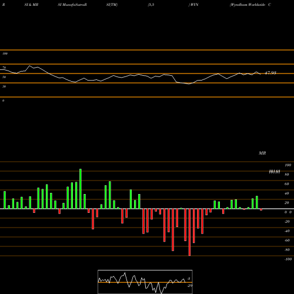The width and height of the screenshot is (294, 294).
Task: Click the 'MR' panel title
Action: coord(262,153)
